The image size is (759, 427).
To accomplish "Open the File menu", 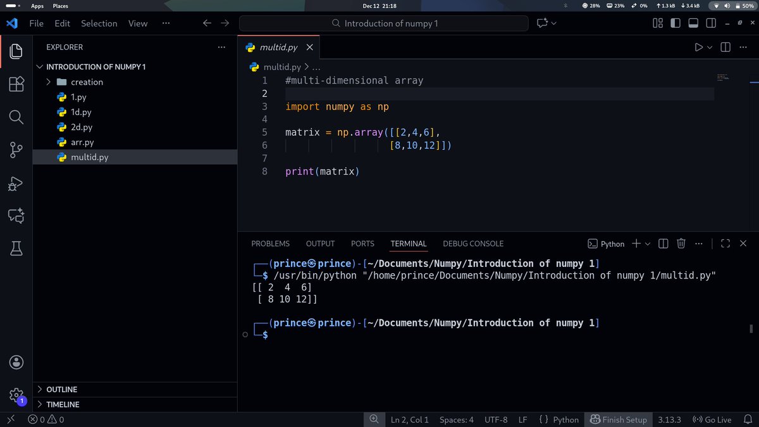I will pyautogui.click(x=37, y=23).
